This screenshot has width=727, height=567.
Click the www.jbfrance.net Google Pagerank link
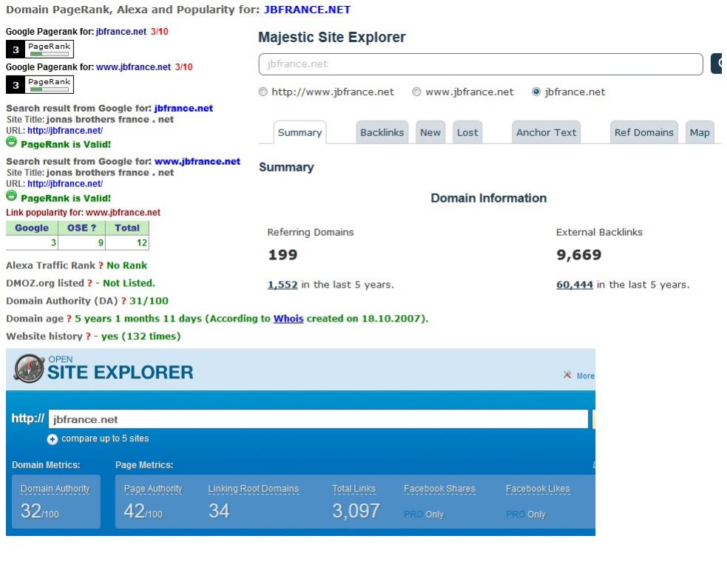pos(134,67)
